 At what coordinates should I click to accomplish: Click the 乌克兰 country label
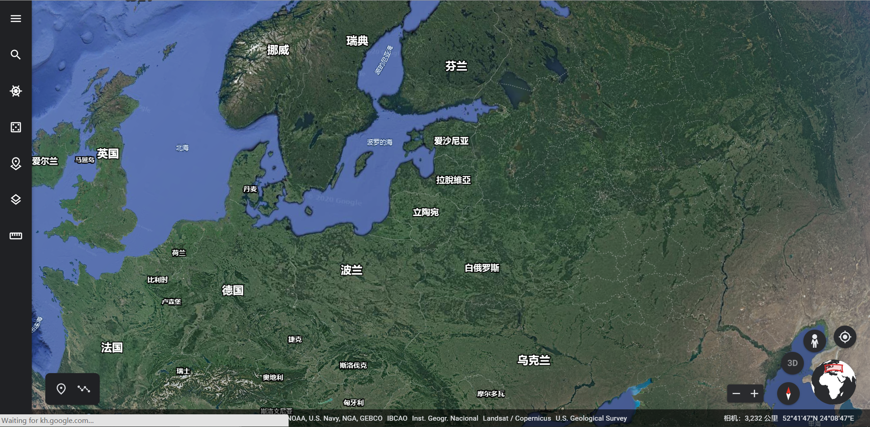pyautogui.click(x=534, y=360)
